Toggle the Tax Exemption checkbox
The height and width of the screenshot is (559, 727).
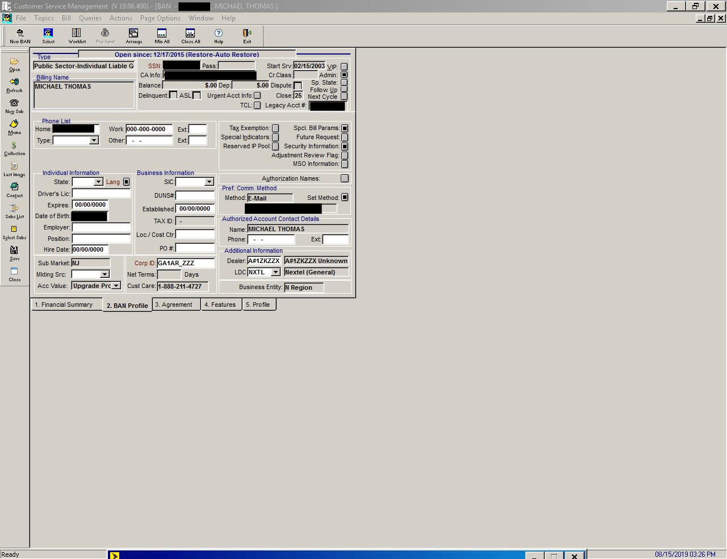click(275, 128)
